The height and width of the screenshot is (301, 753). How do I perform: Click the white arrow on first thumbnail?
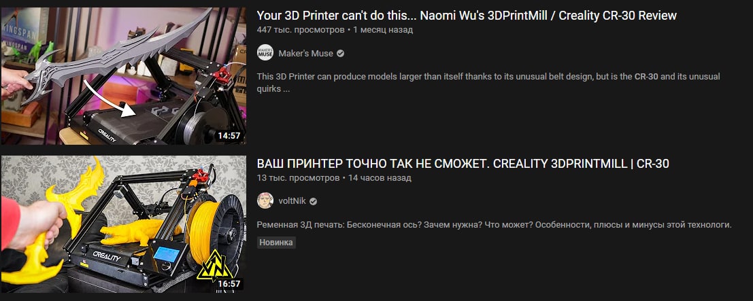(107, 100)
